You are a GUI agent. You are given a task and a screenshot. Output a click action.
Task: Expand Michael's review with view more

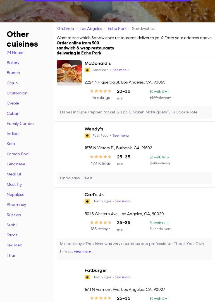tap(82, 251)
